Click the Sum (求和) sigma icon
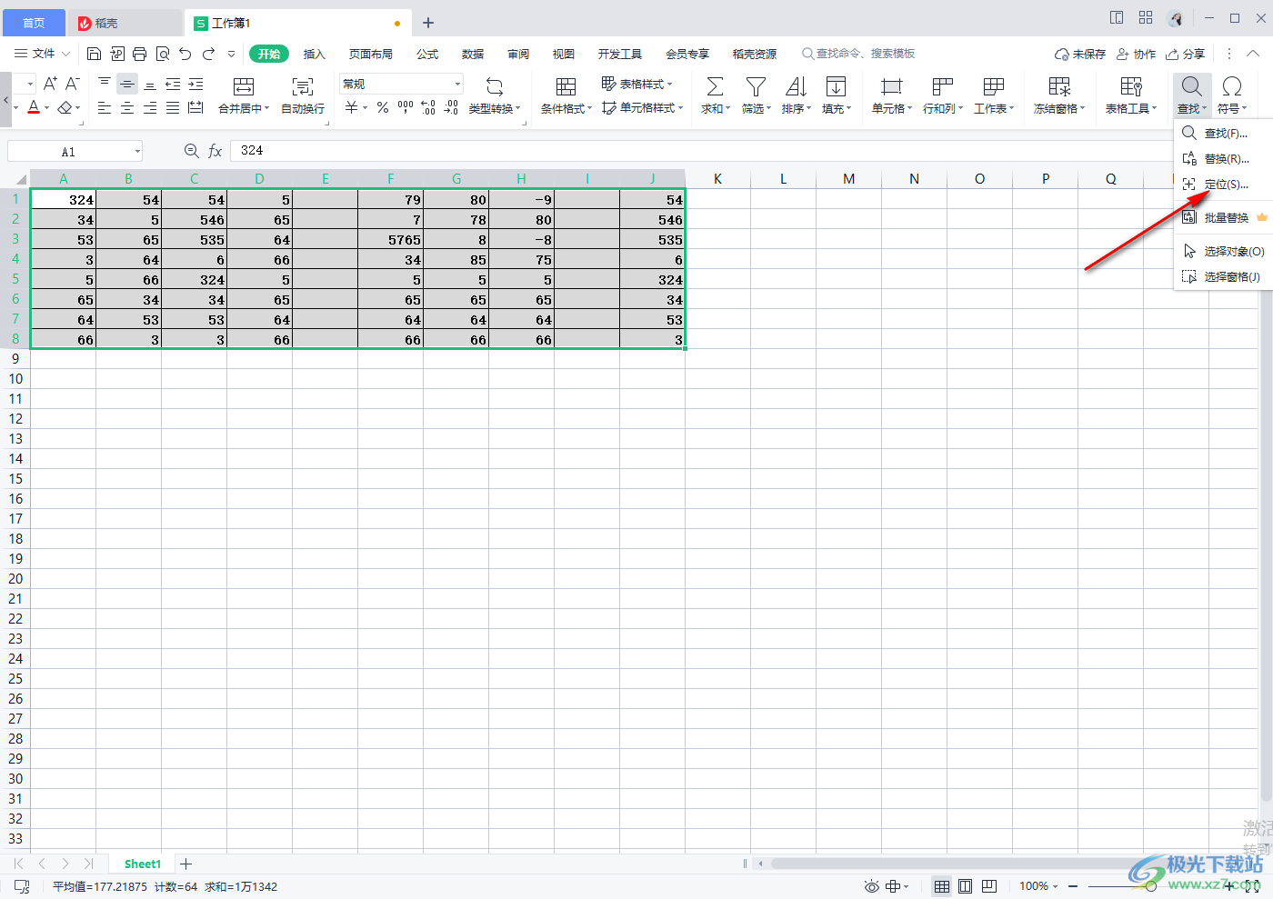This screenshot has width=1273, height=899. [716, 86]
